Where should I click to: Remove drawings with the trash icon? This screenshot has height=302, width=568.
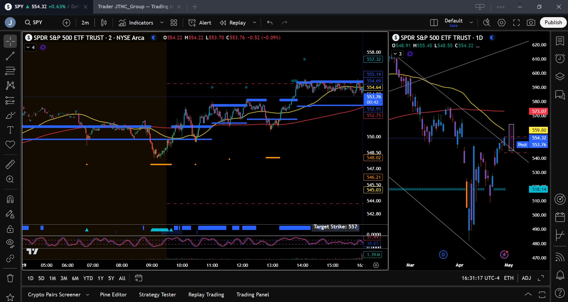[10, 278]
